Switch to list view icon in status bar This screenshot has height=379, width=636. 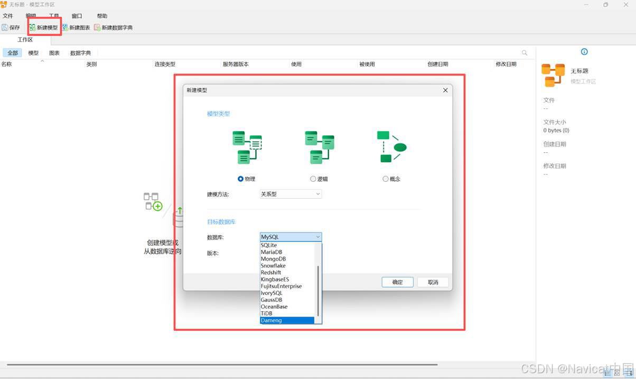tap(607, 373)
